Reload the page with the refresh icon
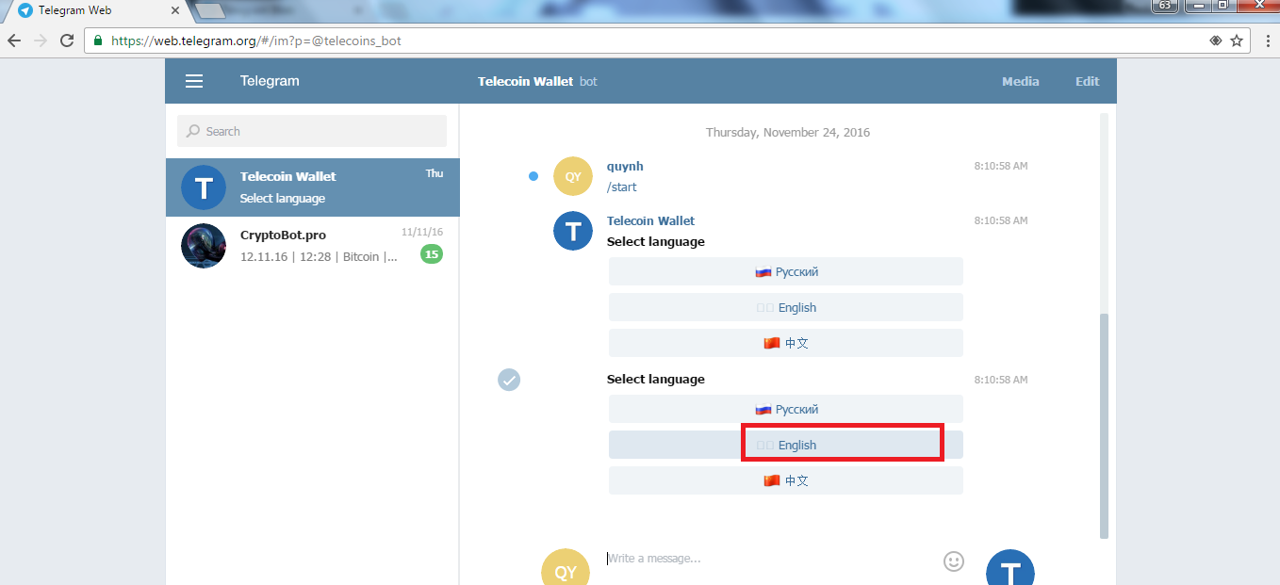Screen dimensions: 1280x585 (x=67, y=41)
